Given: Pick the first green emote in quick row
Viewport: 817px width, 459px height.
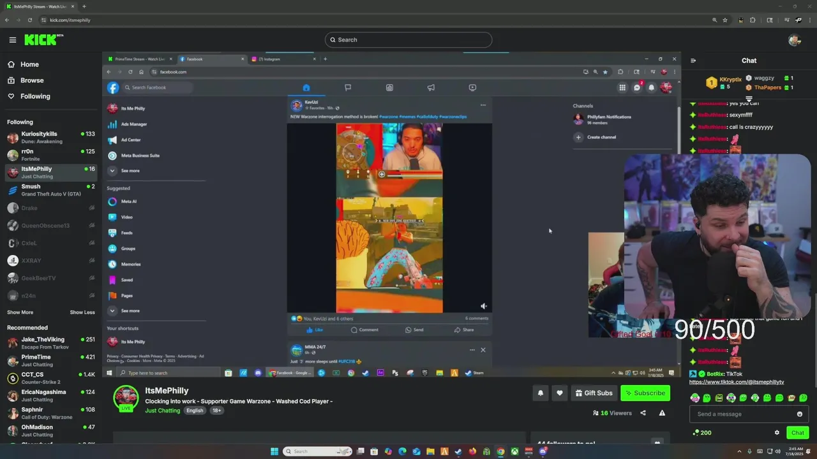Looking at the screenshot, I should click(x=694, y=398).
